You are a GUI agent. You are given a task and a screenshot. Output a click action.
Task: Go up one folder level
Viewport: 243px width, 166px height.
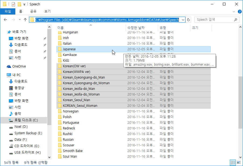(x=25, y=20)
